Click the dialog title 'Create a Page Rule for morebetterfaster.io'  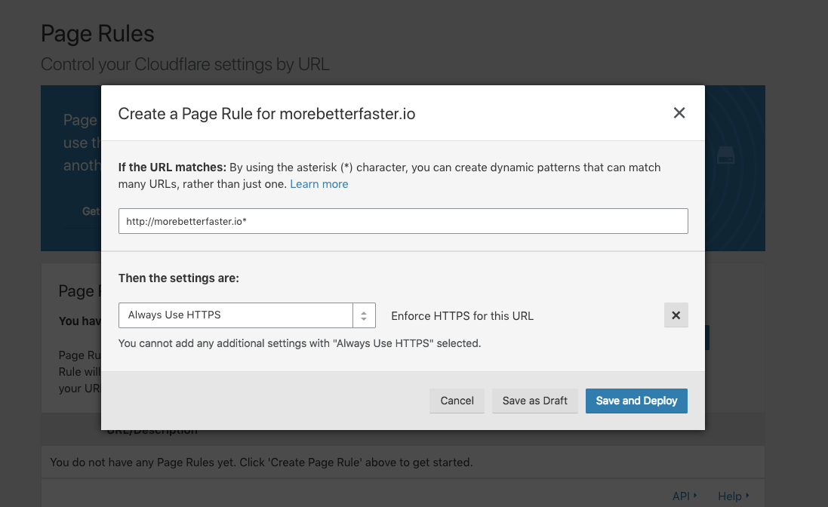coord(266,114)
